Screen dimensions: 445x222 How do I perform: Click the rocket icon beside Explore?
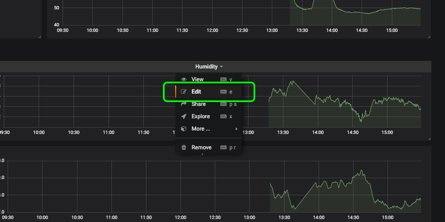(x=184, y=117)
